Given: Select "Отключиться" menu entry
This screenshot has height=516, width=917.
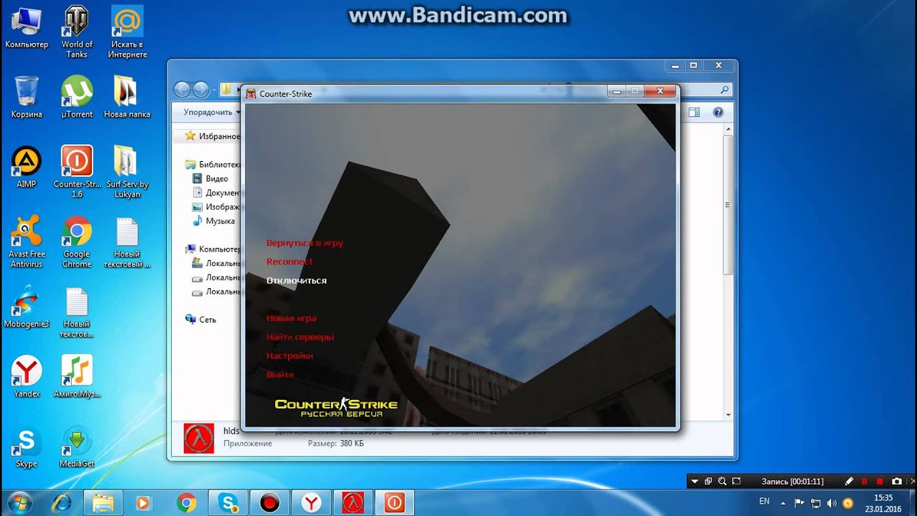Looking at the screenshot, I should [x=297, y=280].
